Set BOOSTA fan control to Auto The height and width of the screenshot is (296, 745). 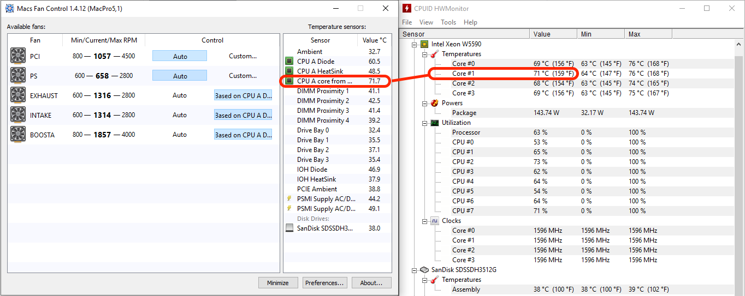(x=180, y=135)
